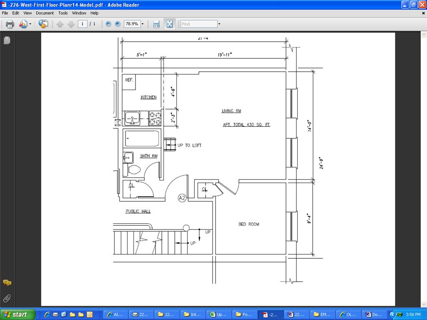Click the Print icon in toolbar
The image size is (427, 320).
pyautogui.click(x=10, y=24)
